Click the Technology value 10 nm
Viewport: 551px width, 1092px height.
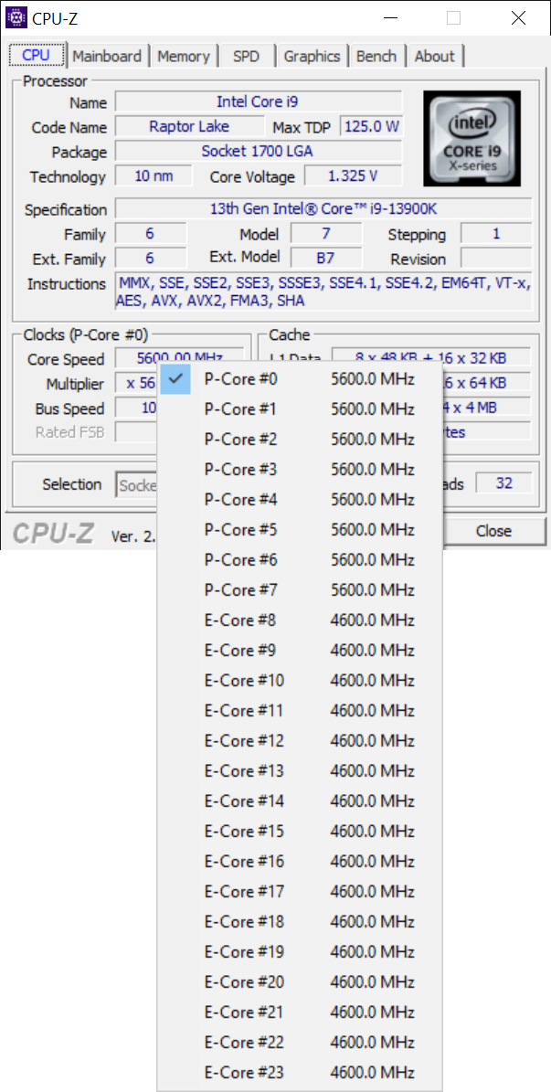pos(154,176)
